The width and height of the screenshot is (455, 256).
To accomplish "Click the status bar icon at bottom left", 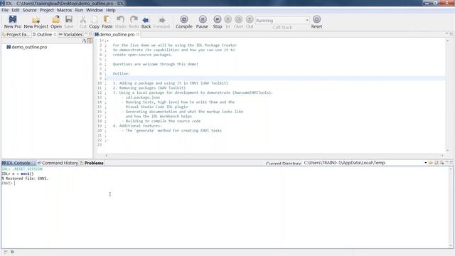I will coord(6,252).
